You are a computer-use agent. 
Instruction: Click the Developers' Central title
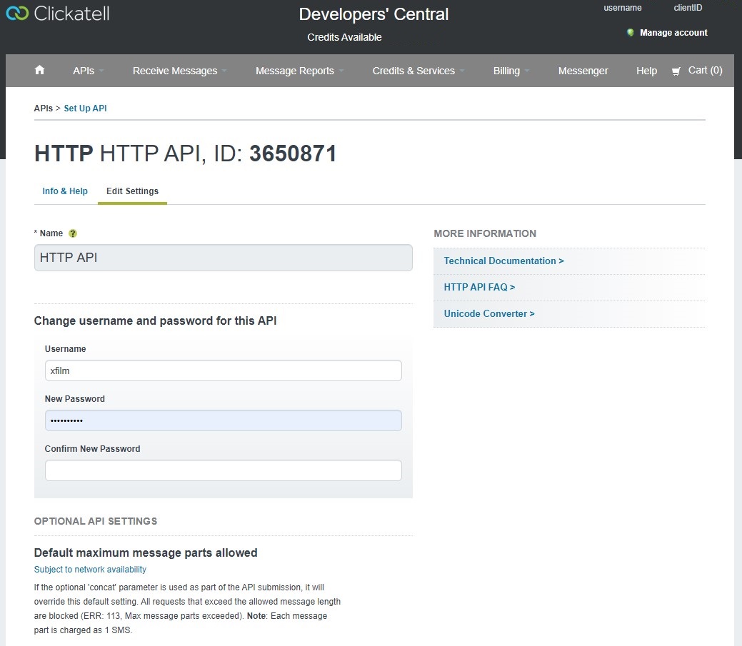(x=373, y=14)
